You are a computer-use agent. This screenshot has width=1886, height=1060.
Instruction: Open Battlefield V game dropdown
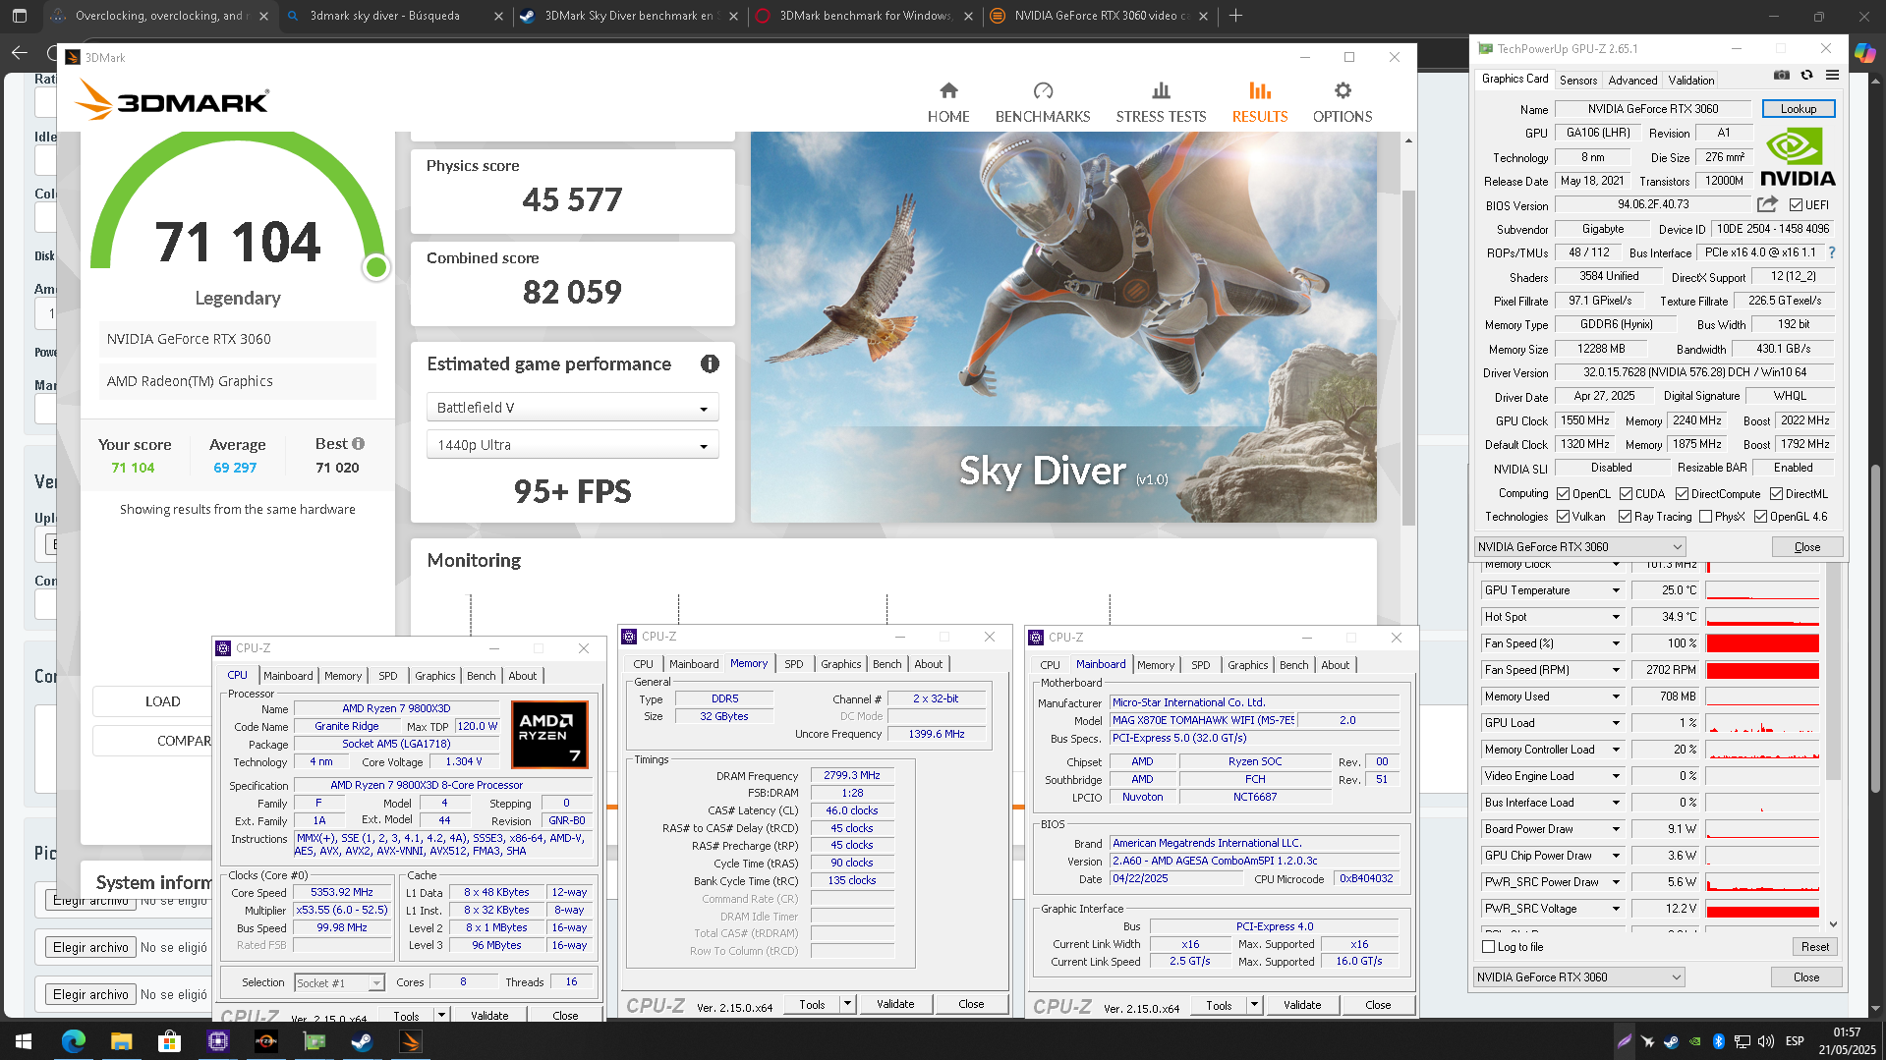[x=572, y=408]
